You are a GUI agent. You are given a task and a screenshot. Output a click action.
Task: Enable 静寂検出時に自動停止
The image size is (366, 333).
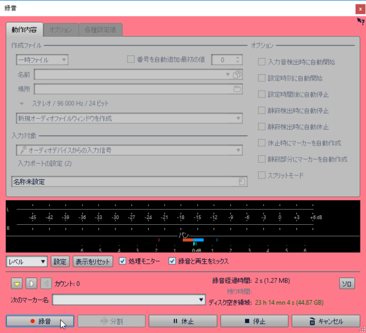pyautogui.click(x=262, y=110)
